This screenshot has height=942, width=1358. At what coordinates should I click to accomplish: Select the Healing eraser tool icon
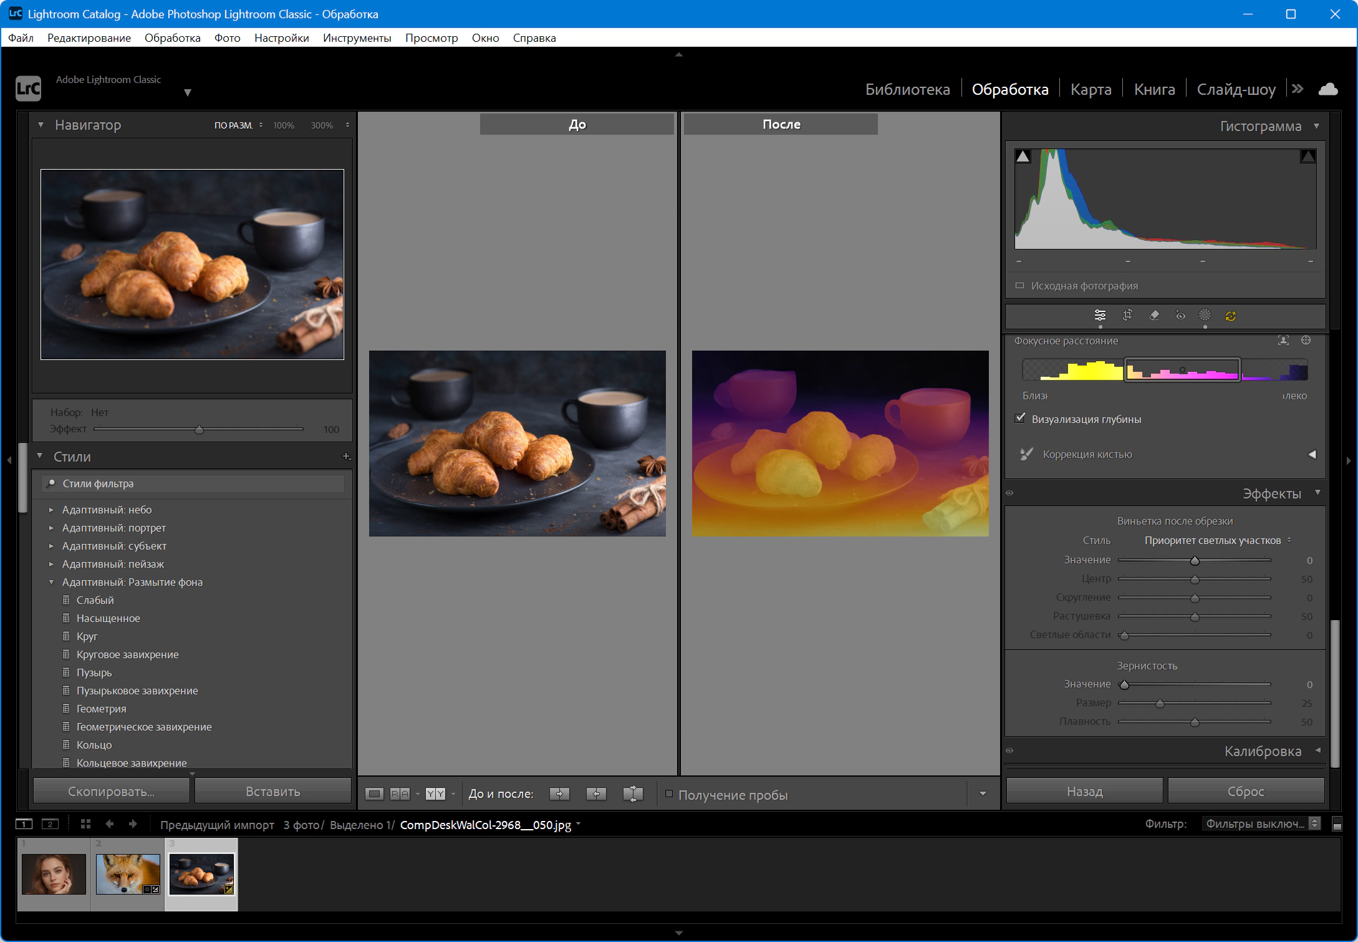point(1154,315)
